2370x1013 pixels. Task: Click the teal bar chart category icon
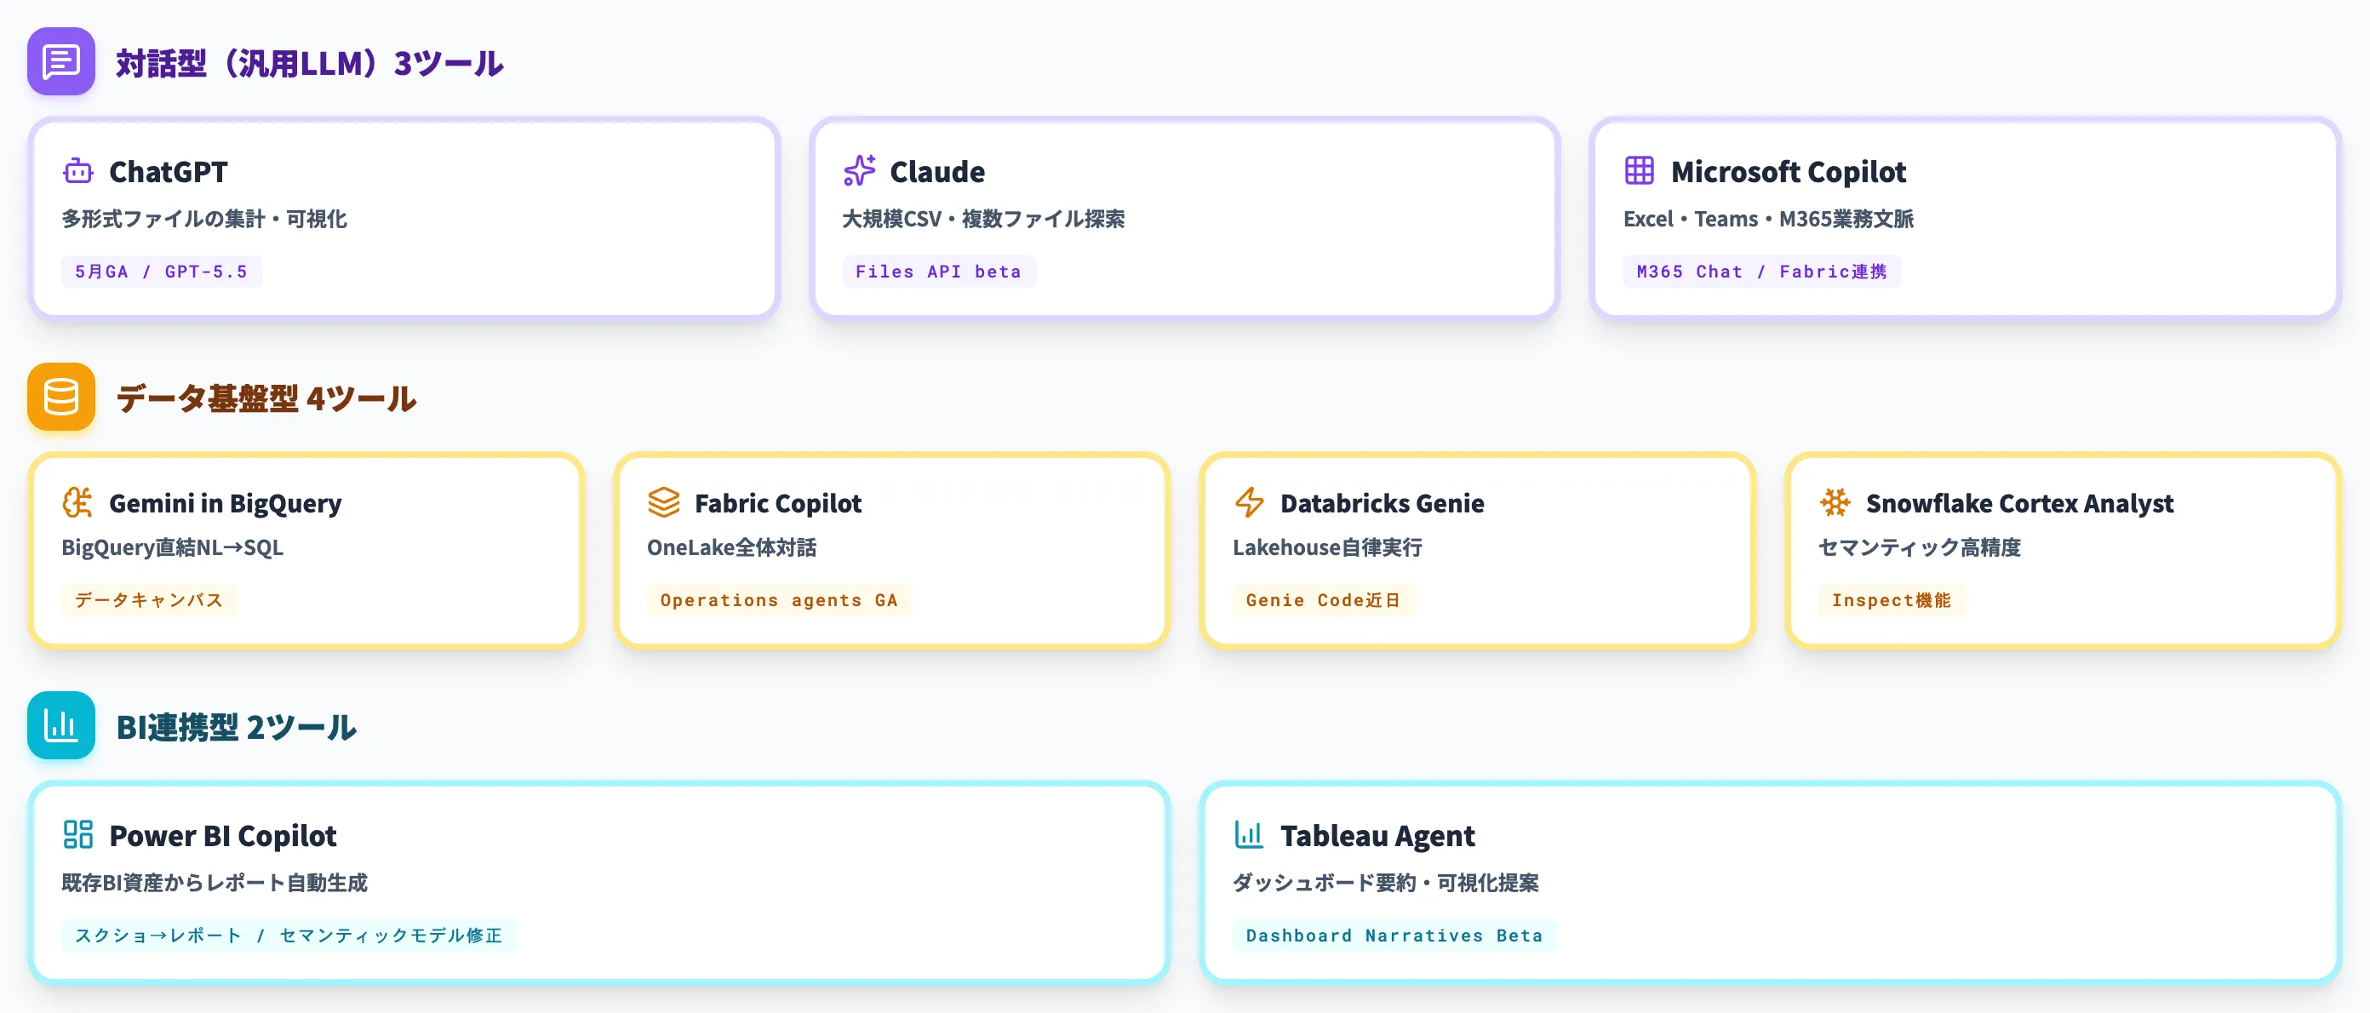(x=60, y=725)
